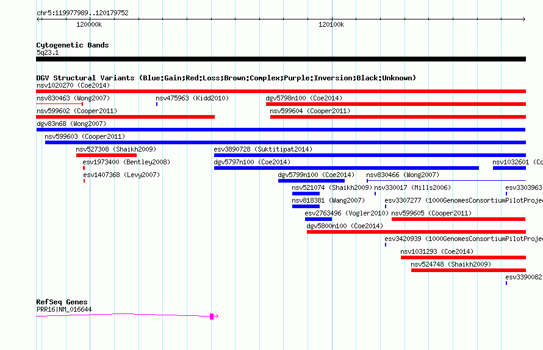543x350 pixels.
Task: Click the chr5:119977989..120179752 coordinates text
Action: [82, 13]
